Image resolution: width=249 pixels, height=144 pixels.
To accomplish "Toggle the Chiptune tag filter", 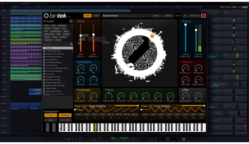I will pos(48,40).
